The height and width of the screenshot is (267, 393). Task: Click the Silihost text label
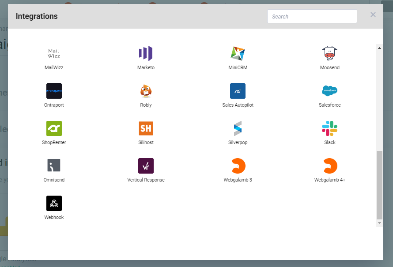(146, 142)
